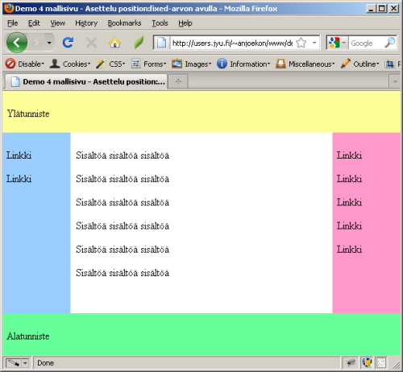Screen dimensions: 403x372
Task: Open the Cookies toolbar menu
Action: (x=70, y=64)
